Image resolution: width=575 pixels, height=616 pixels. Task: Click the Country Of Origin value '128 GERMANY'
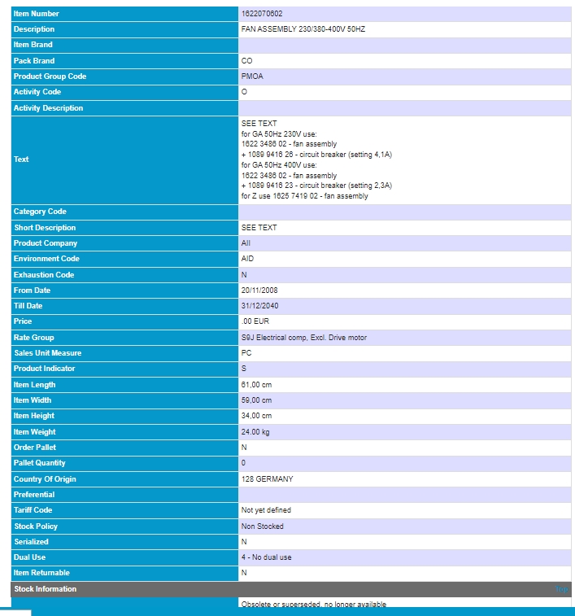tap(267, 479)
